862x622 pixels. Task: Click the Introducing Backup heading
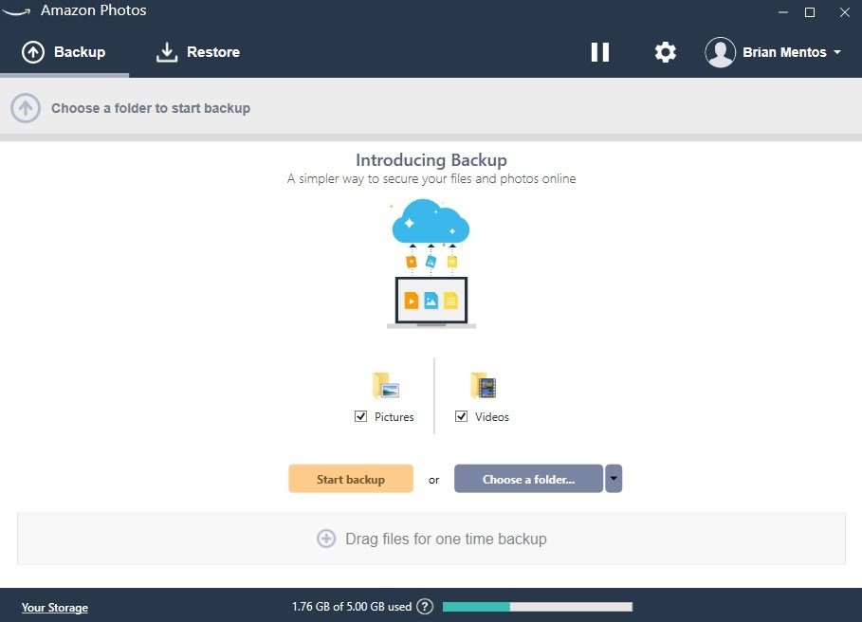point(431,160)
